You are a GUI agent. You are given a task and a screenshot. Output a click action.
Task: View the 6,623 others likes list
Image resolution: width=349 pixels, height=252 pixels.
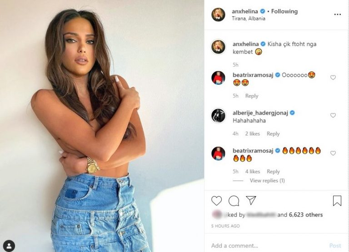click(305, 215)
